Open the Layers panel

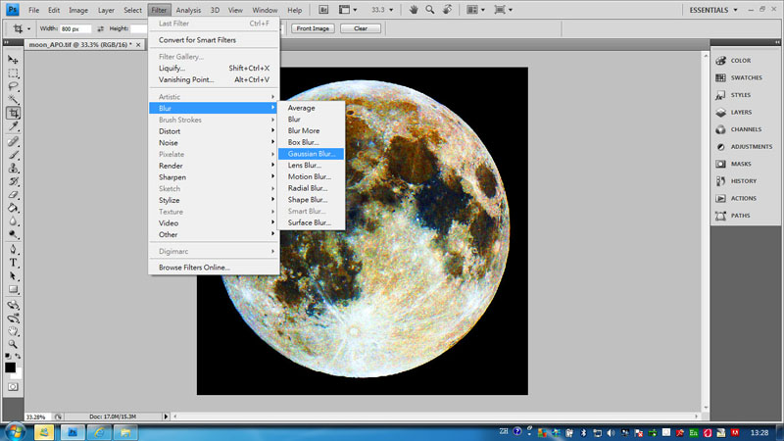[741, 112]
